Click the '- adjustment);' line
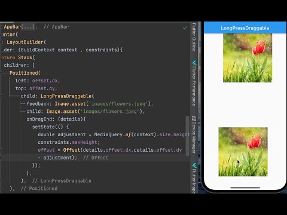 [57, 158]
